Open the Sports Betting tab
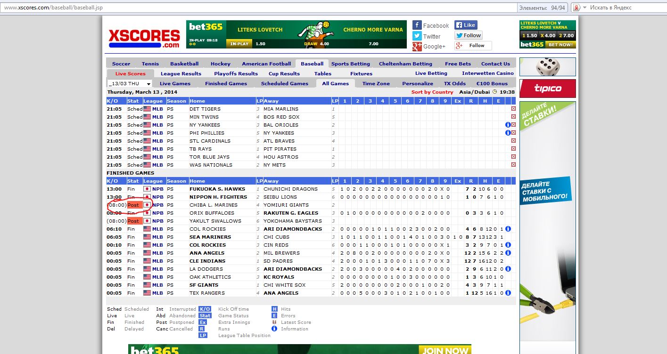The height and width of the screenshot is (354, 667). pyautogui.click(x=351, y=64)
